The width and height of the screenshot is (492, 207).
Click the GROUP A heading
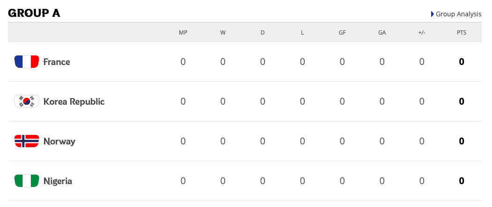click(x=34, y=13)
